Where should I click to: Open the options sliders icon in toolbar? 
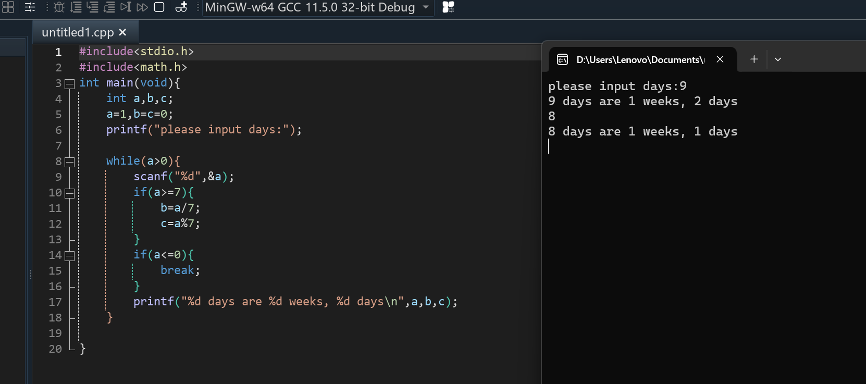(x=30, y=7)
